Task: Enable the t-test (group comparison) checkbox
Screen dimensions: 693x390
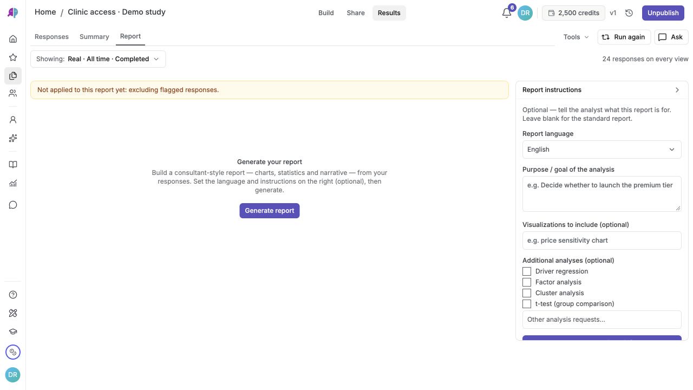Action: [527, 304]
